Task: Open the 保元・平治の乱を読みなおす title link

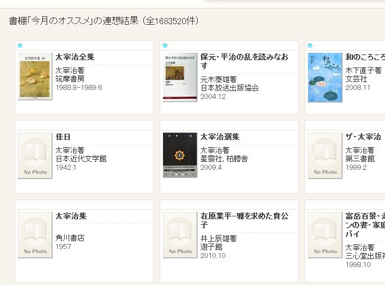Action: [x=244, y=61]
